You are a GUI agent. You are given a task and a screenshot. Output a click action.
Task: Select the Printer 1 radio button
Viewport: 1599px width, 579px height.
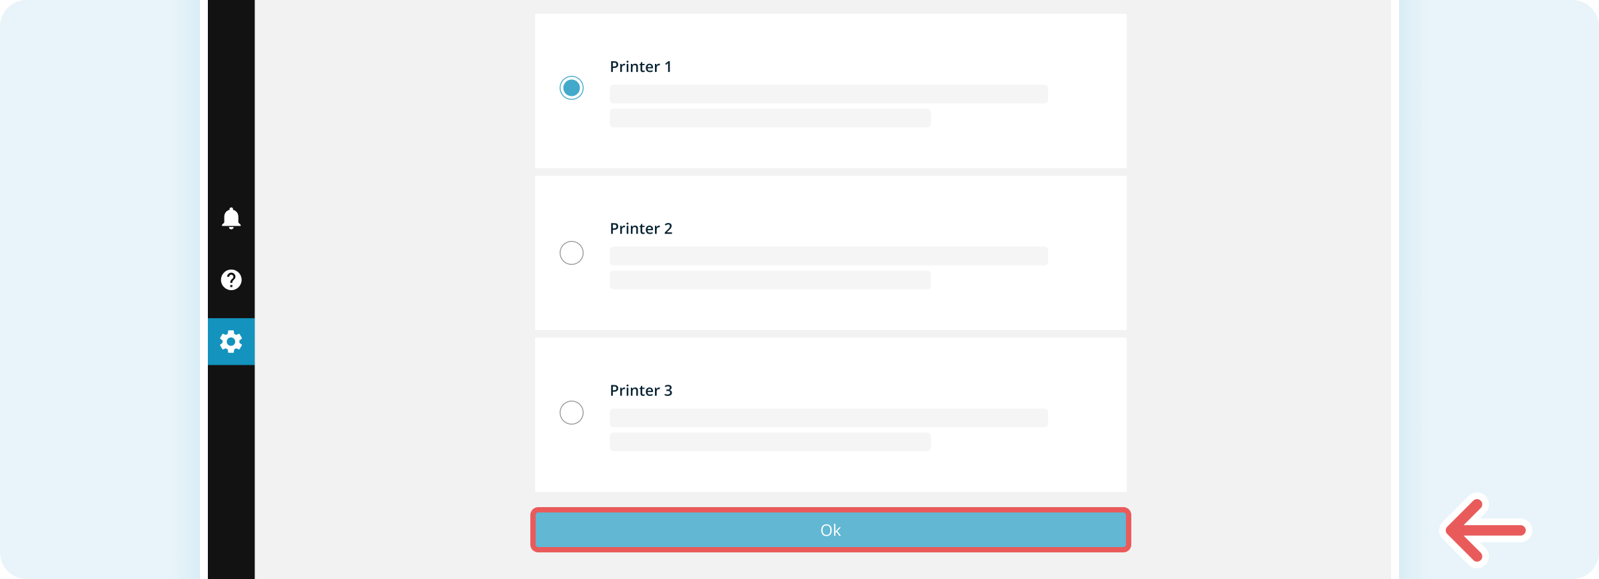[572, 88]
